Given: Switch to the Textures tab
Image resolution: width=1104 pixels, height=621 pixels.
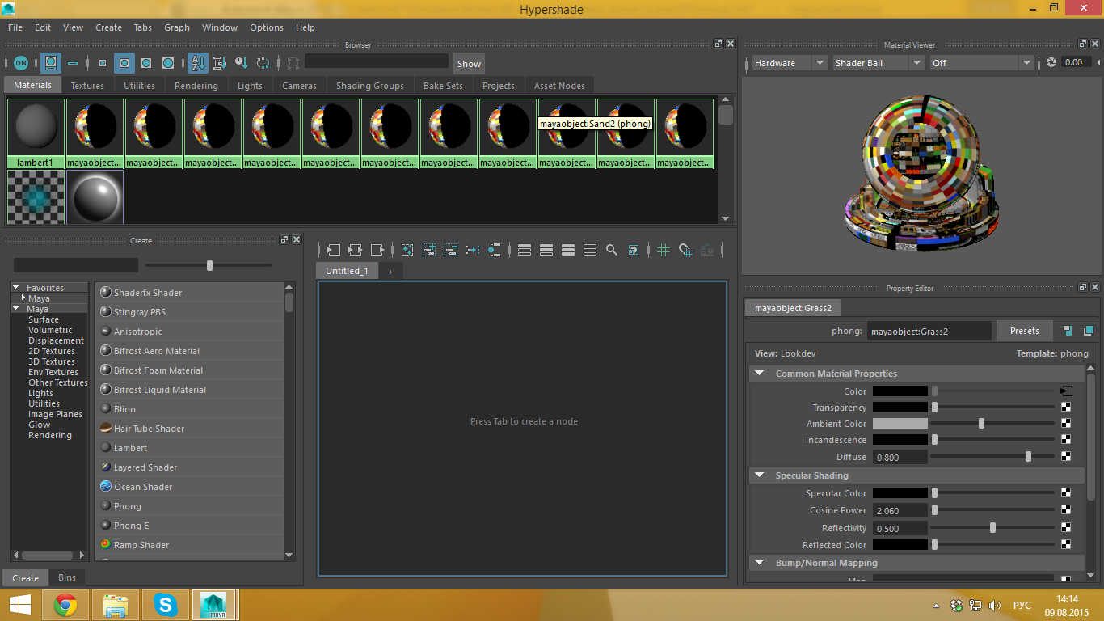Looking at the screenshot, I should pyautogui.click(x=87, y=86).
